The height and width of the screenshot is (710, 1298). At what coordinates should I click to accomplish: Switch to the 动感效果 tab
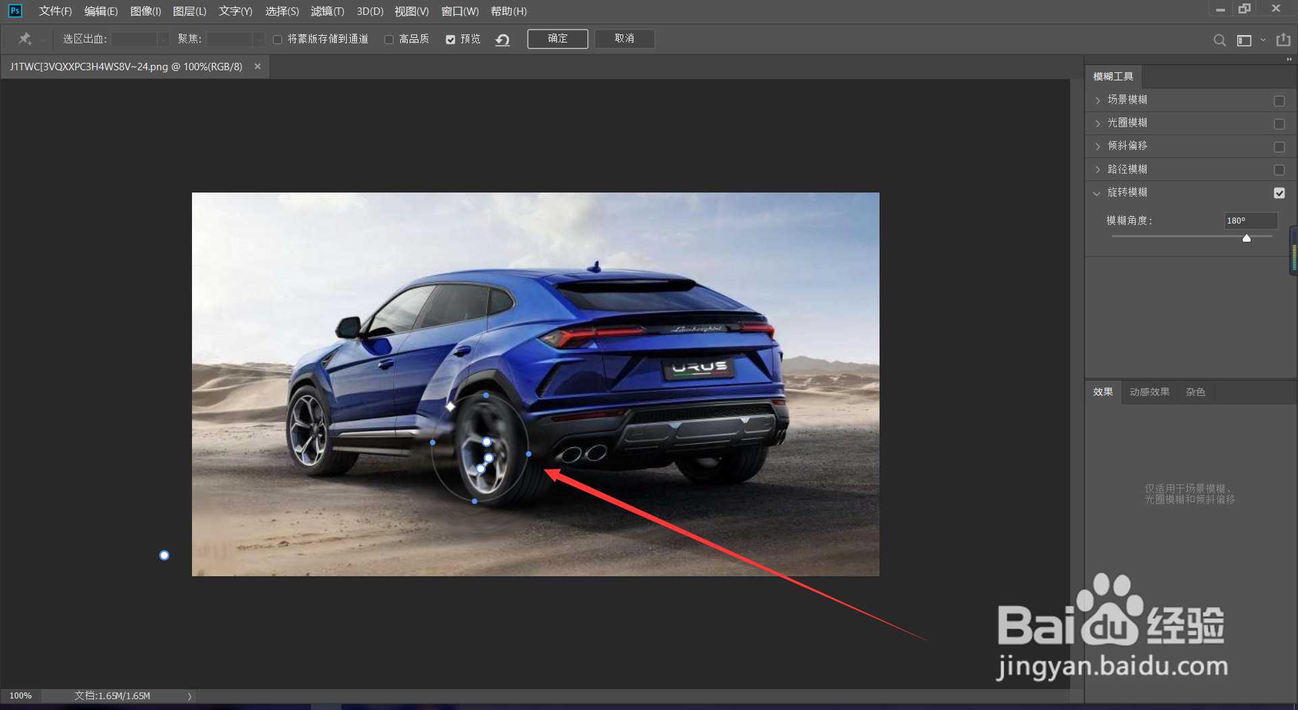point(1149,392)
